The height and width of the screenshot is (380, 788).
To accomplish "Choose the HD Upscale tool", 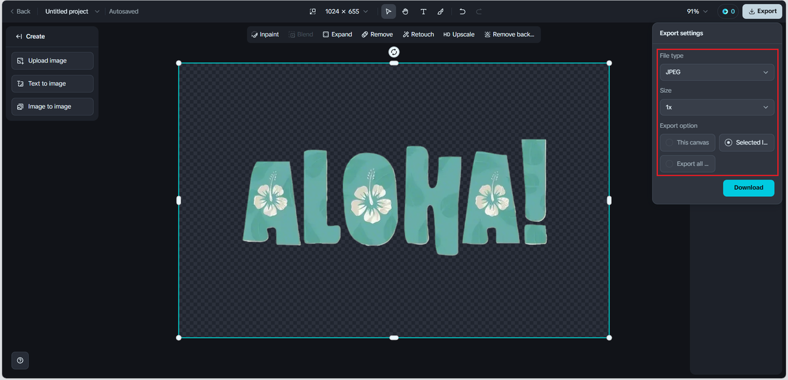I will pos(459,34).
